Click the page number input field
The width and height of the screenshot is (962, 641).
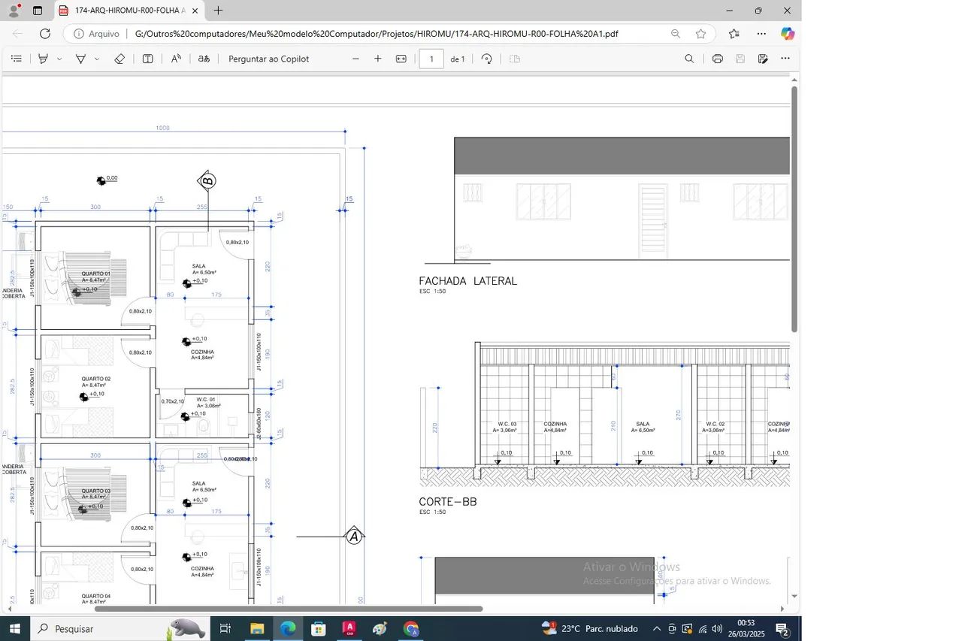click(x=431, y=59)
